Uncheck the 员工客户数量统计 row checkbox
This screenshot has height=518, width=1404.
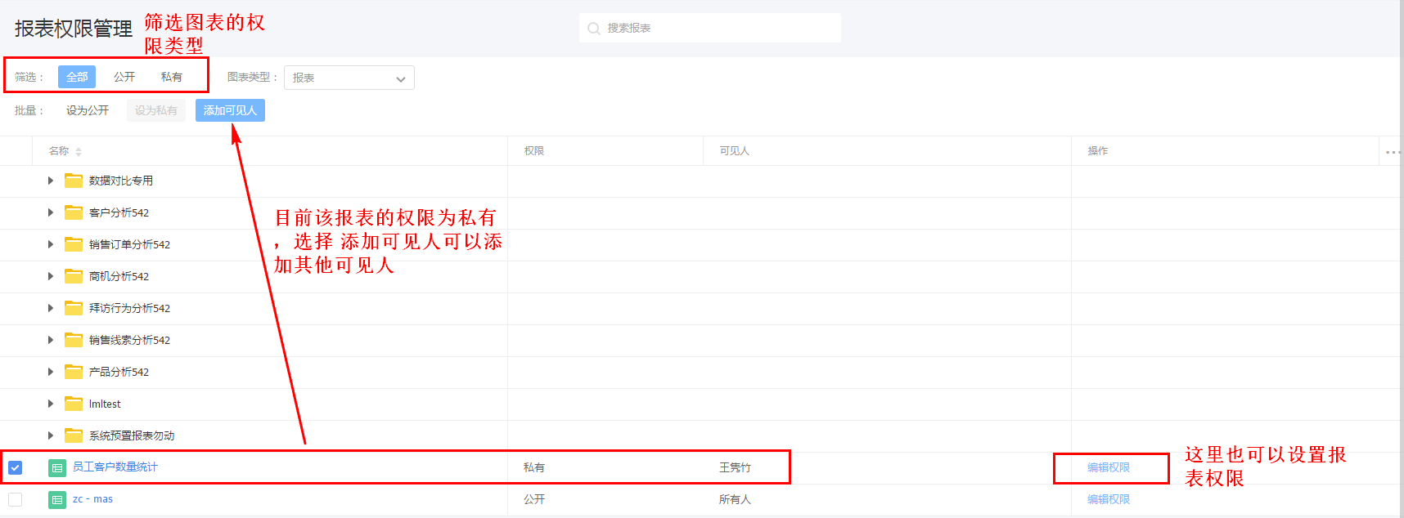click(15, 468)
